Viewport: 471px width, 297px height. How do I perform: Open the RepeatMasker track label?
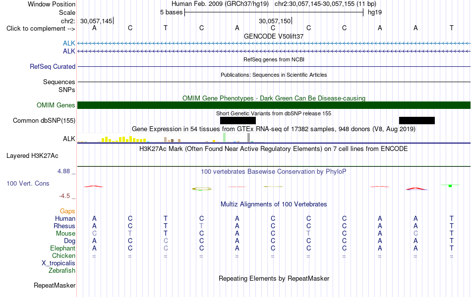pyautogui.click(x=55, y=285)
